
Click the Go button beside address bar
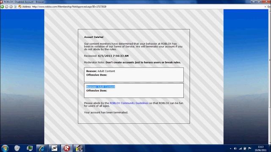coord(269,7)
